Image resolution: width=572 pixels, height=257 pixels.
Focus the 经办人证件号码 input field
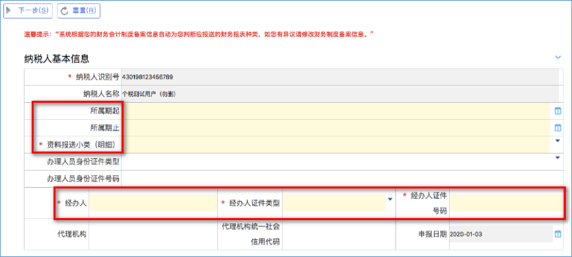[506, 203]
